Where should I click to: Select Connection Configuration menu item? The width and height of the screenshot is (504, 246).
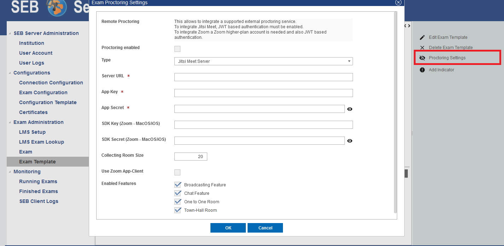[51, 83]
